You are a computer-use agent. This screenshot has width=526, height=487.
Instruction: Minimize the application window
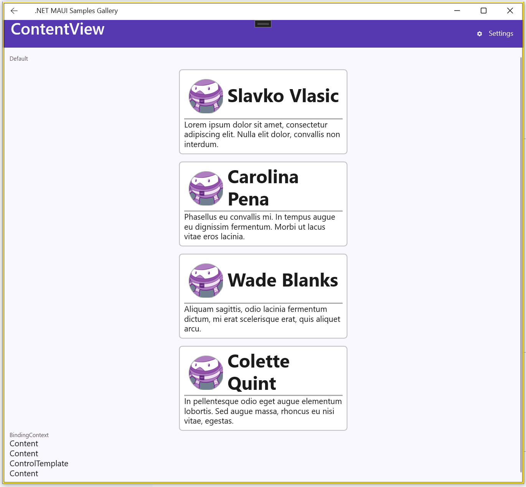[457, 11]
